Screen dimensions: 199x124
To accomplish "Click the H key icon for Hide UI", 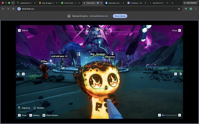I will pyautogui.click(x=19, y=31).
